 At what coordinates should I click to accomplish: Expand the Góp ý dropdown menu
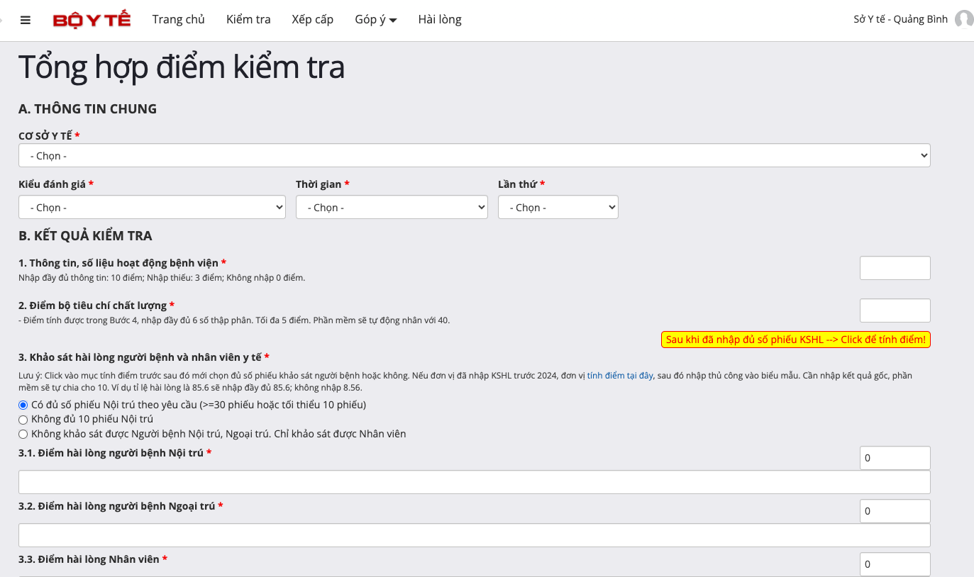point(375,20)
